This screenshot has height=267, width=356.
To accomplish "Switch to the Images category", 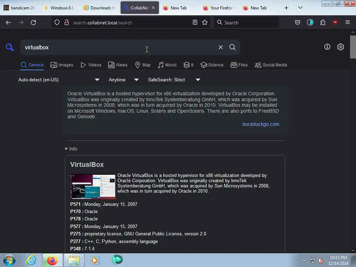I will (x=62, y=65).
